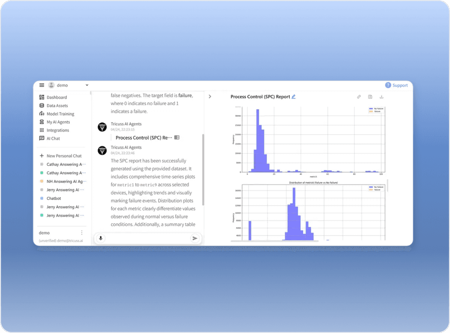This screenshot has height=333, width=450.
Task: Click the report panel vertical scrollbar
Action: (x=387, y=185)
